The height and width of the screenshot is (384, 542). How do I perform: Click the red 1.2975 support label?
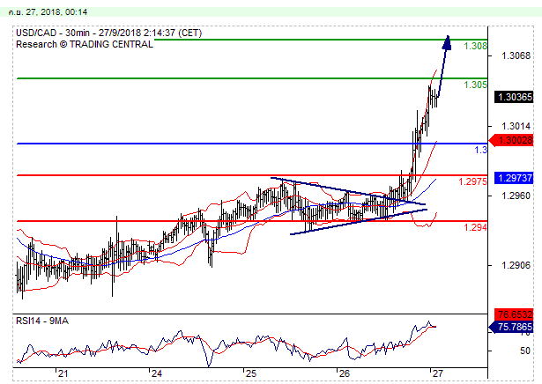point(473,181)
